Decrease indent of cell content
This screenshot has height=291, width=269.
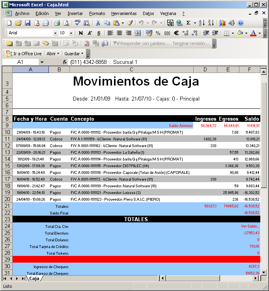tap(206, 33)
